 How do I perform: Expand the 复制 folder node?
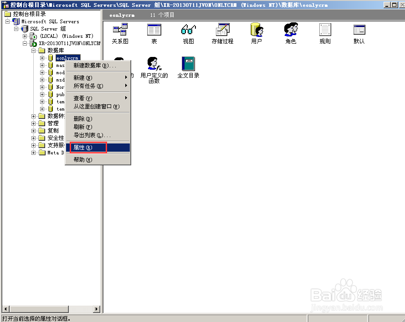pos(33,131)
